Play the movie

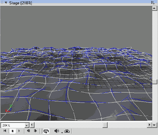click(19, 131)
